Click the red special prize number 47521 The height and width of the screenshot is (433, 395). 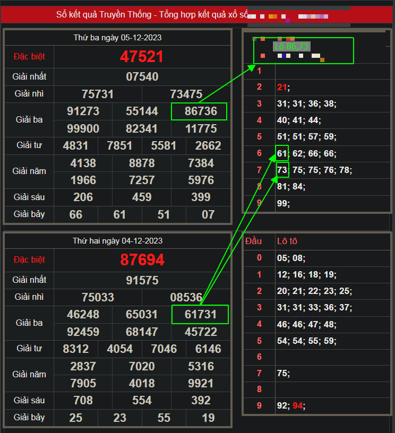[x=142, y=57]
